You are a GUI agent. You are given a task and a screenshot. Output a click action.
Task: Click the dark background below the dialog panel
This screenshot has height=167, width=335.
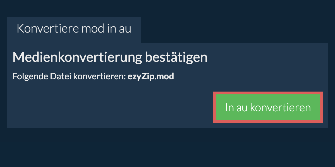[x=167, y=148]
